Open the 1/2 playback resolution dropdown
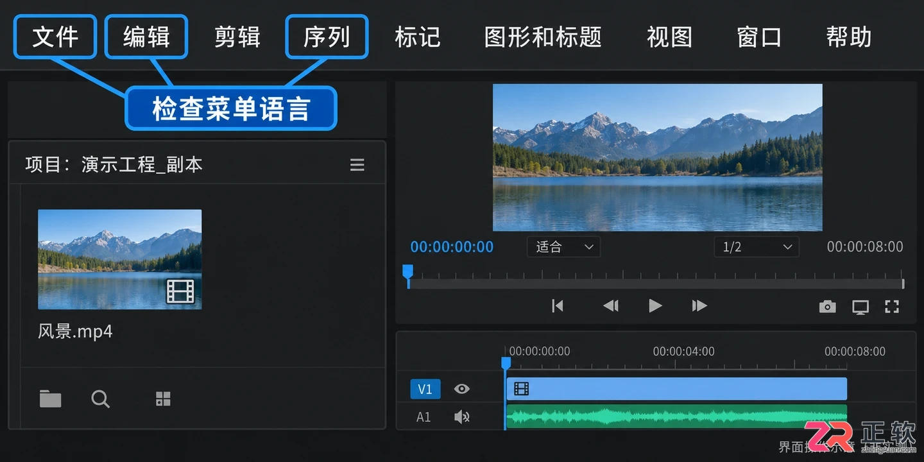 [757, 247]
